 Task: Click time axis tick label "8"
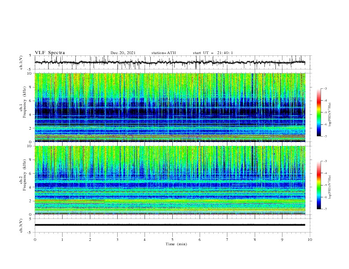255,240
